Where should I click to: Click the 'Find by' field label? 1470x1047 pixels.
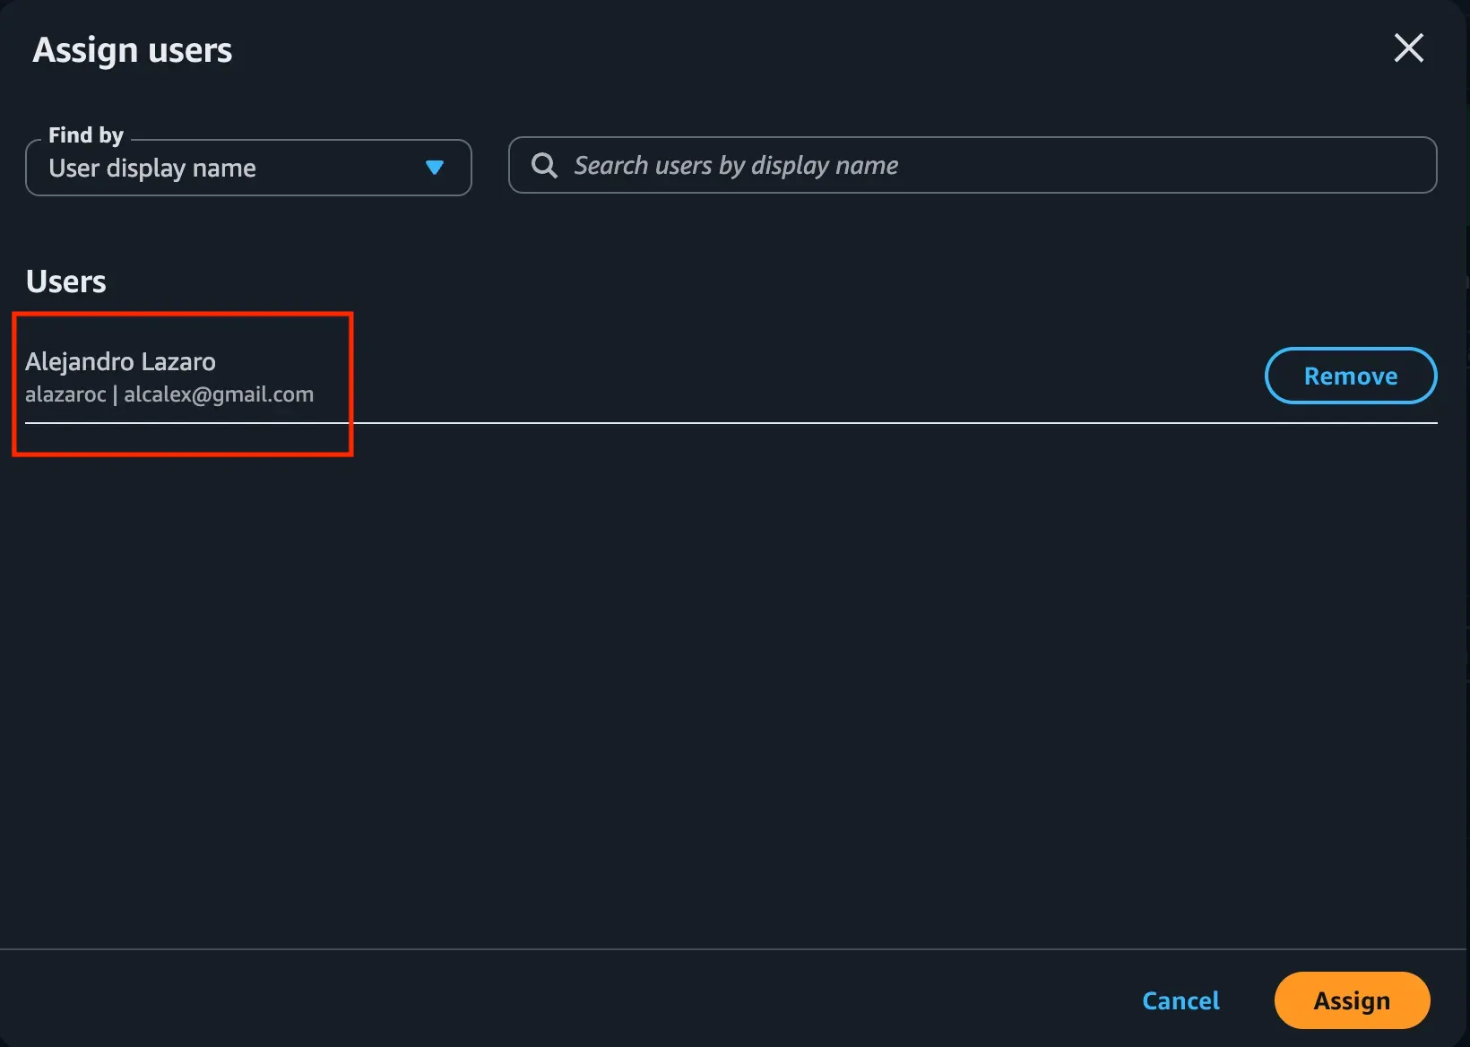coord(86,135)
